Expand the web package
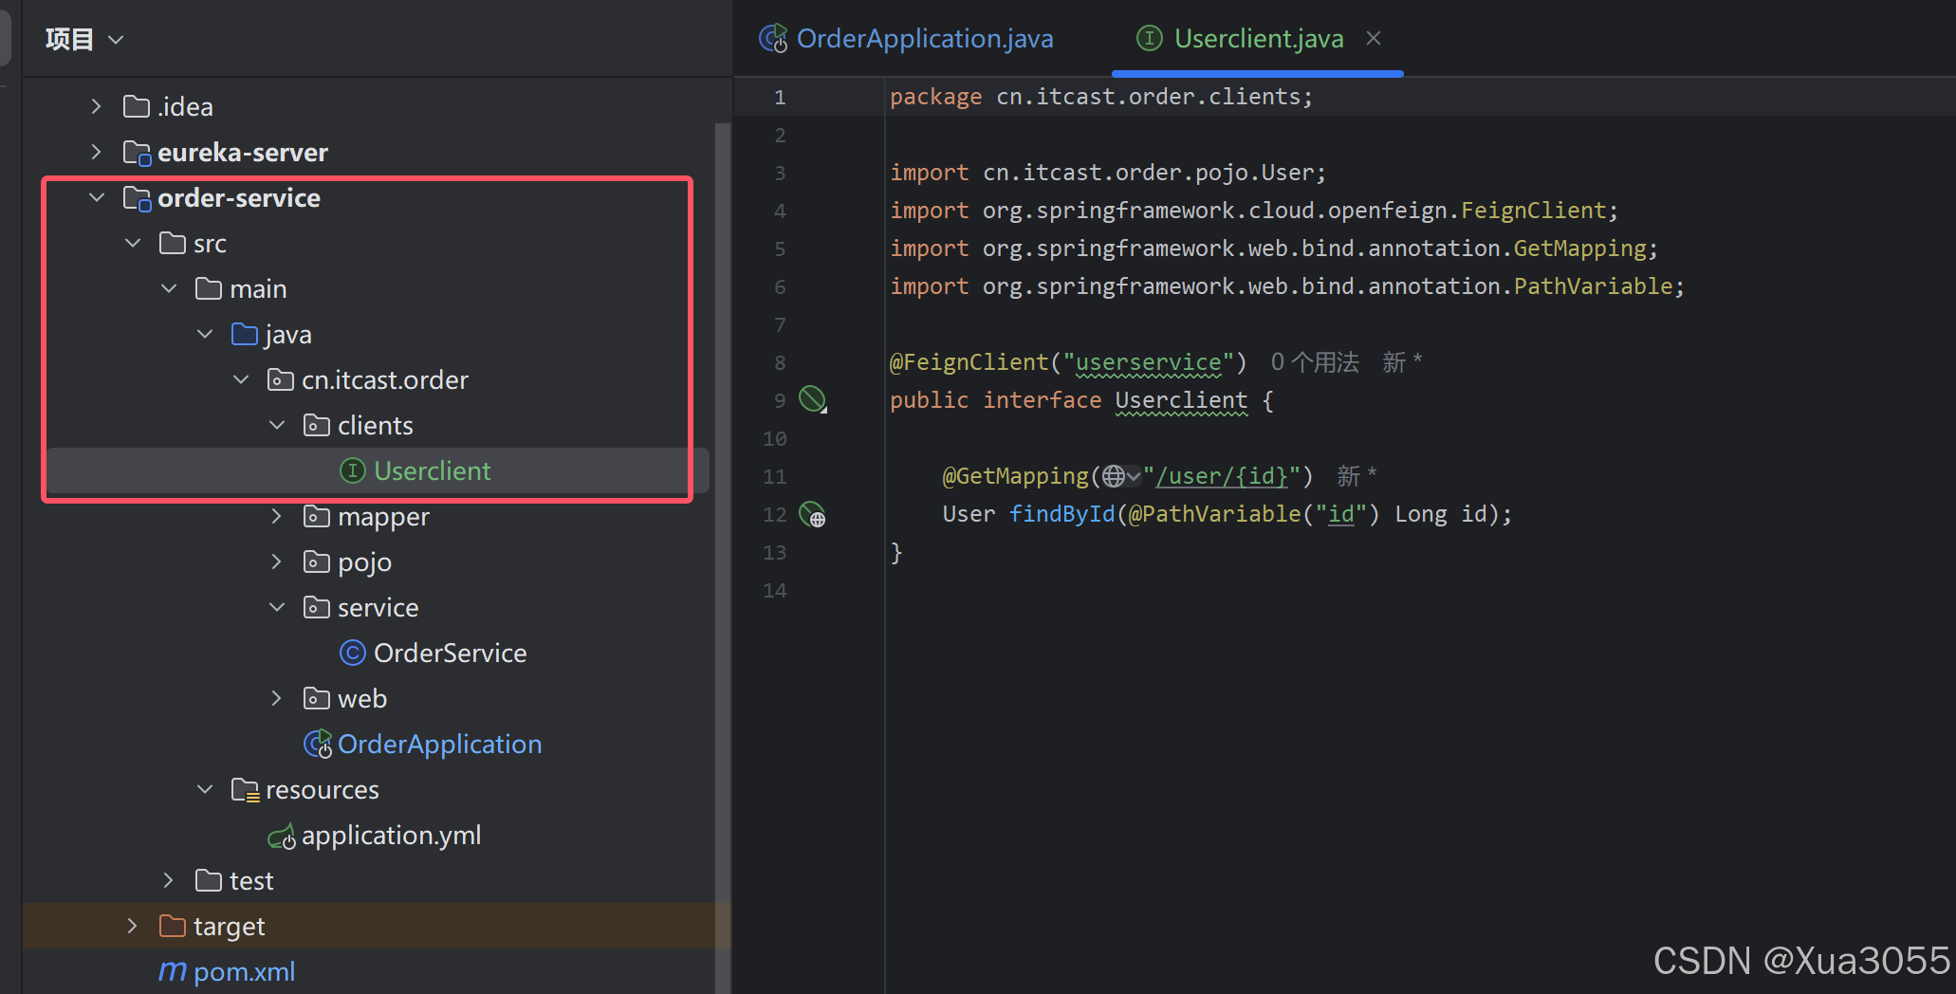1956x994 pixels. [x=277, y=698]
